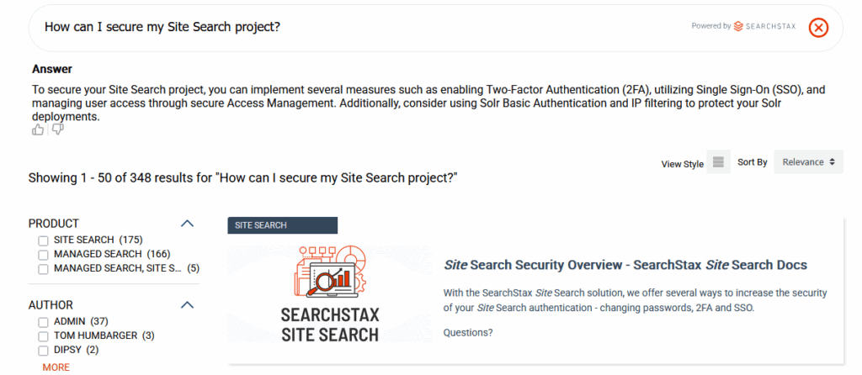Click the thumbs down icon
The height and width of the screenshot is (375, 862).
tap(57, 129)
